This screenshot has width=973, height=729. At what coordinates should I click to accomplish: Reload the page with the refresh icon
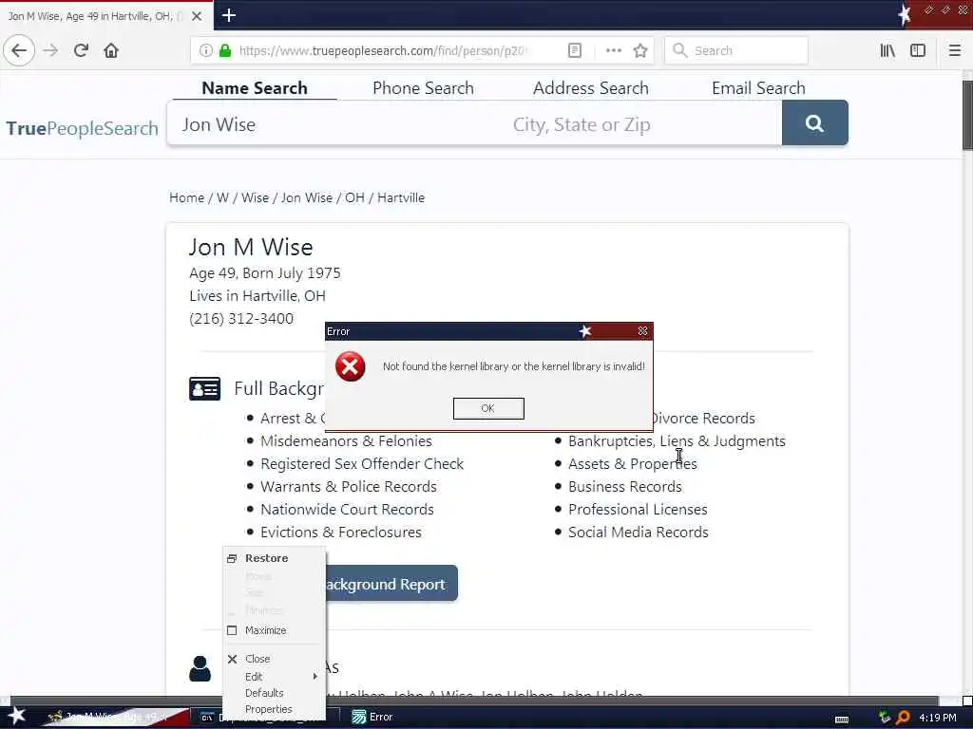click(81, 50)
